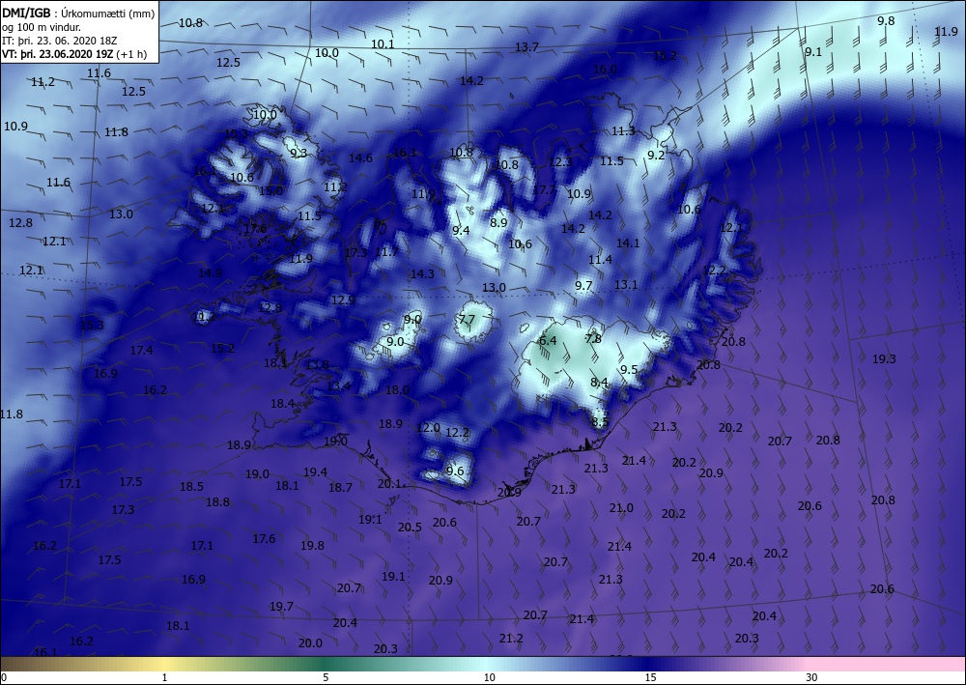Click the map value 12.9
The height and width of the screenshot is (685, 966).
(x=343, y=300)
